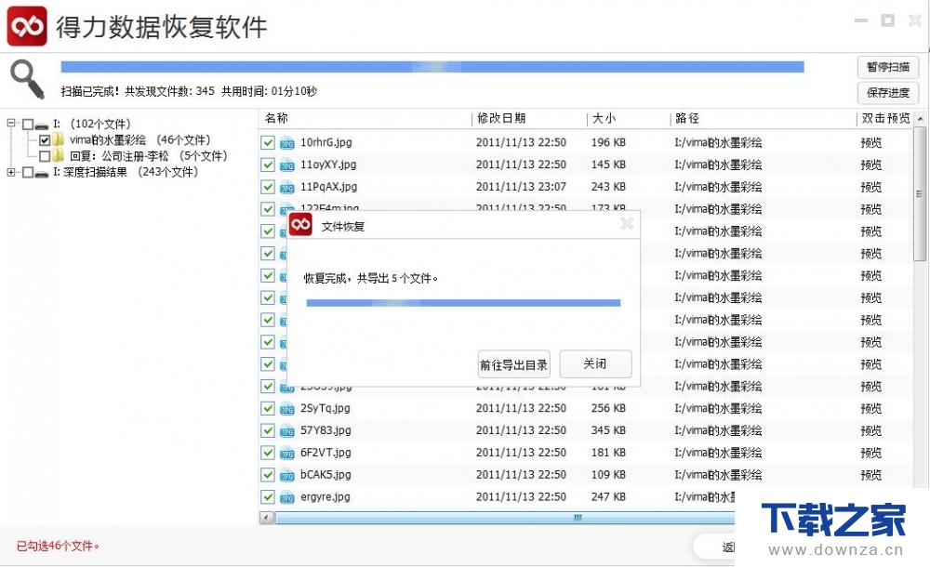Click the recovery dialog progress bar
Screen dimensions: 930x567
tap(463, 303)
